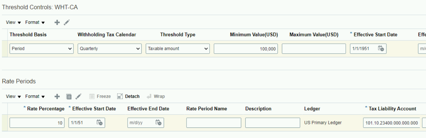This screenshot has width=426, height=138.
Task: Open the Threshold Type dropdown
Action: tap(178, 49)
